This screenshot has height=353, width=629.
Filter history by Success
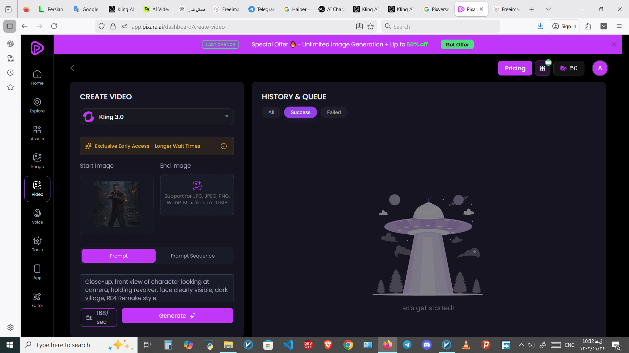coord(300,112)
